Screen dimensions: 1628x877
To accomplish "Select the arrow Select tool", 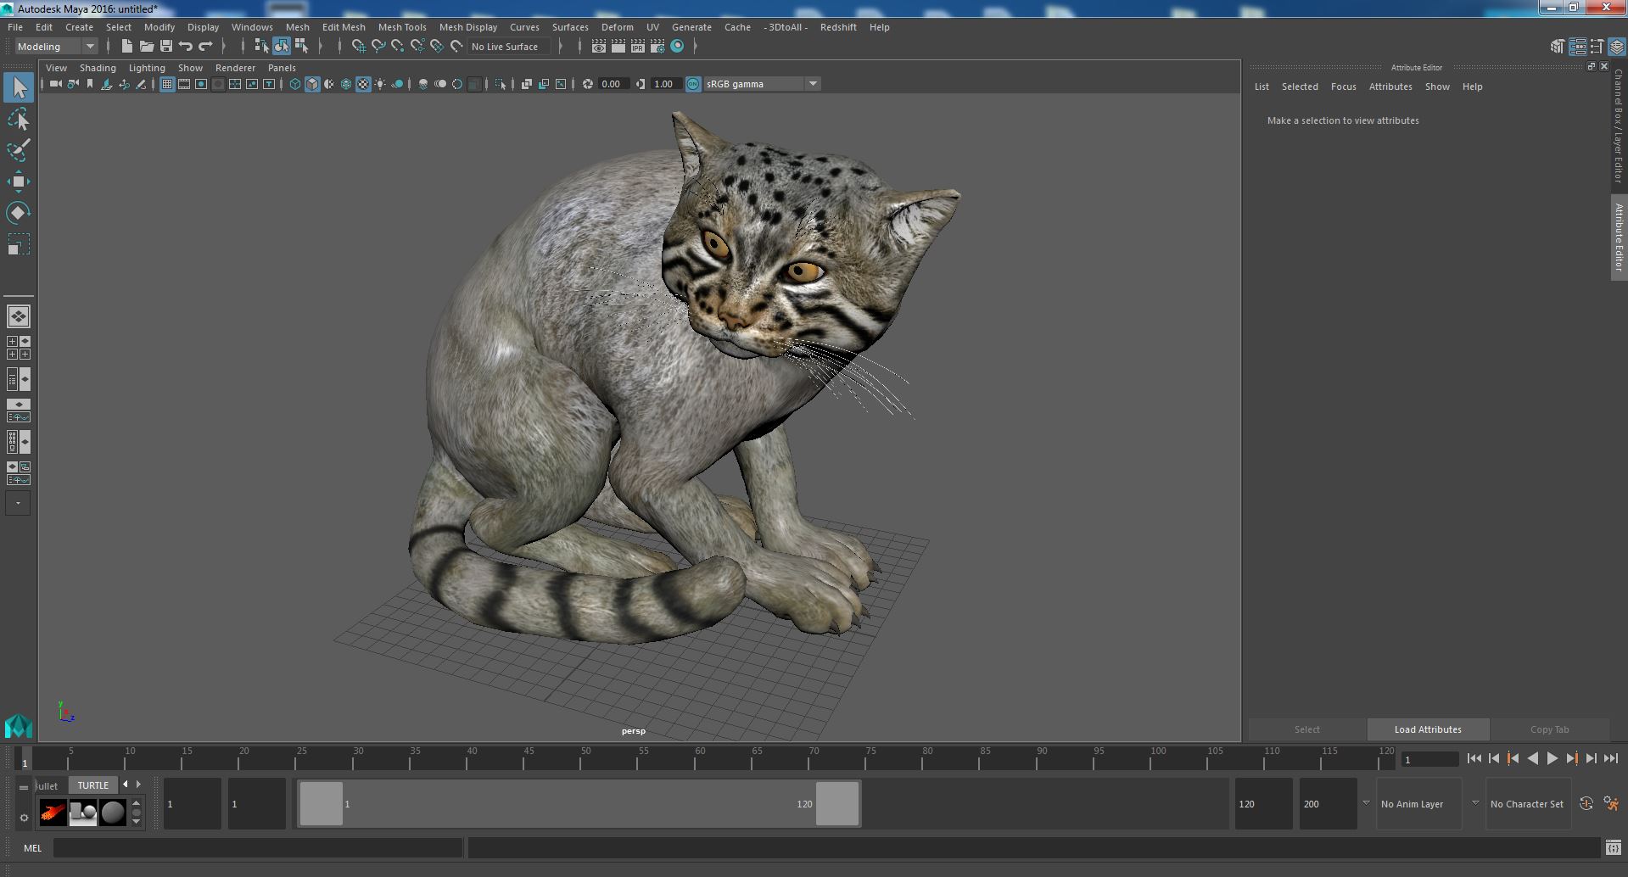I will tap(19, 87).
